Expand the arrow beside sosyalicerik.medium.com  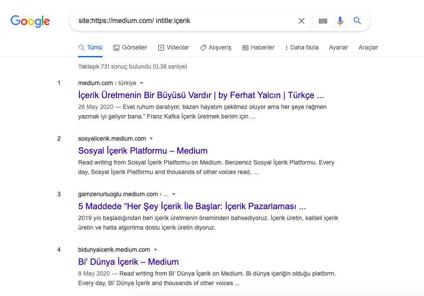coord(151,138)
